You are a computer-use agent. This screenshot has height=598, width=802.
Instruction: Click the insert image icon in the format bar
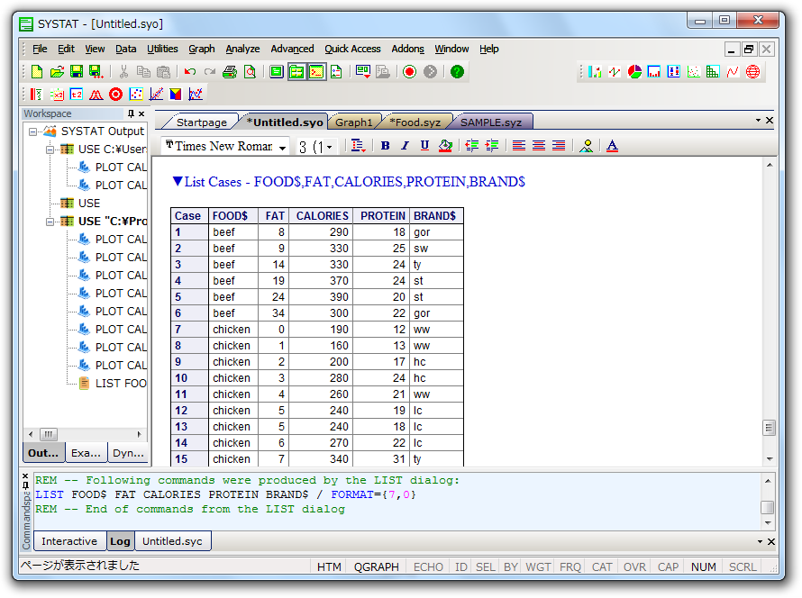586,146
